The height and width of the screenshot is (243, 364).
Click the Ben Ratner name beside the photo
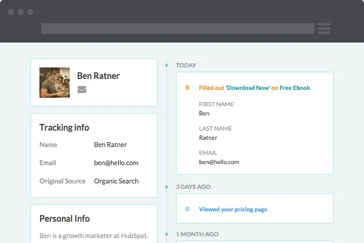tap(98, 76)
